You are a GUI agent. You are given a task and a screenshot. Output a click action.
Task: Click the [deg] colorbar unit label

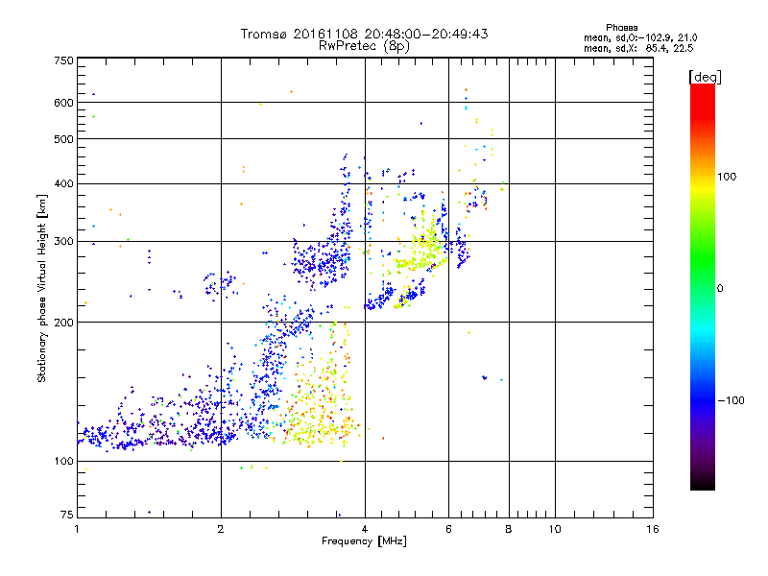(x=705, y=76)
